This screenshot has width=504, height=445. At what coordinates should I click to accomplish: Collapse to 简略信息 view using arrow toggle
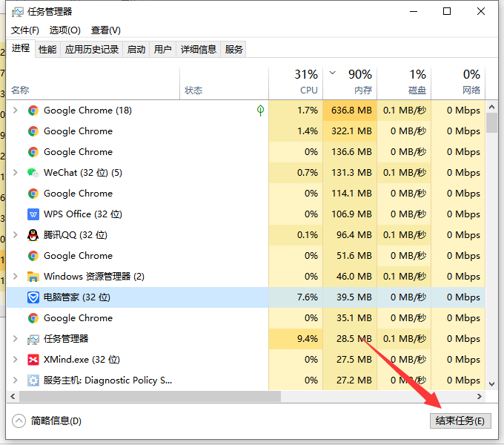pyautogui.click(x=19, y=421)
